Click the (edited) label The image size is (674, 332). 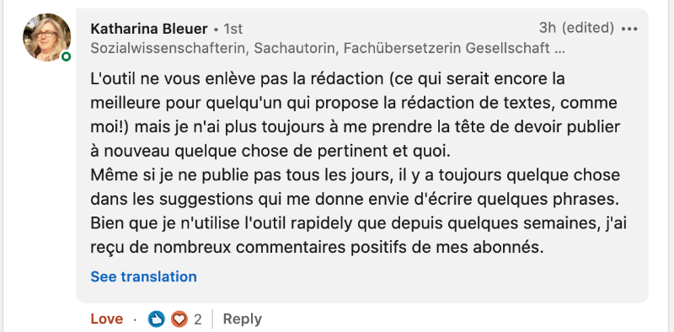(x=588, y=28)
